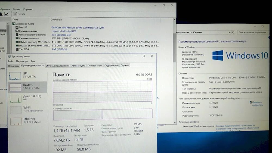This screenshot has height=153, width=272.
Task: Close the AIDA64 window
Action: [x=172, y=5]
